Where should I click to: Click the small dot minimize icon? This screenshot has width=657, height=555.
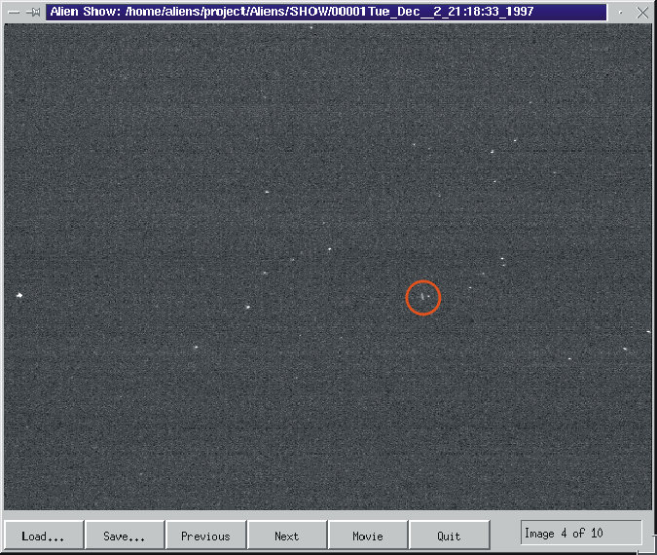621,13
